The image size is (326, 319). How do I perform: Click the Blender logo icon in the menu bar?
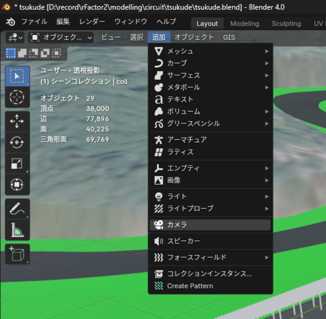point(11,22)
